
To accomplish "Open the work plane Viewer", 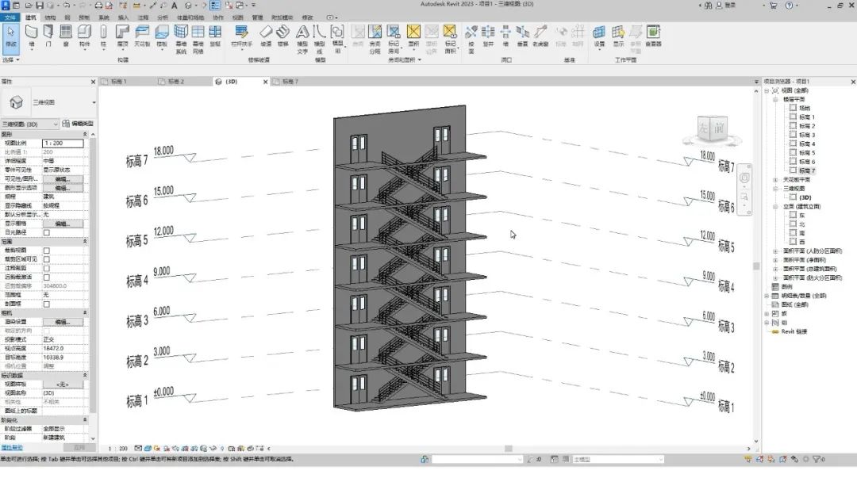I will 653,36.
